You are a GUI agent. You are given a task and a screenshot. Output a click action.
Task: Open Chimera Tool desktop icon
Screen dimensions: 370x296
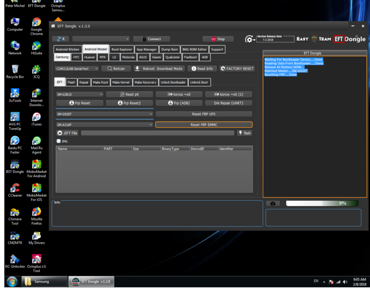pyautogui.click(x=15, y=216)
